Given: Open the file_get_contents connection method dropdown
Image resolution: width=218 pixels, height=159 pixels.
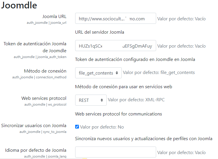Looking at the screenshot, I should [x=98, y=73].
